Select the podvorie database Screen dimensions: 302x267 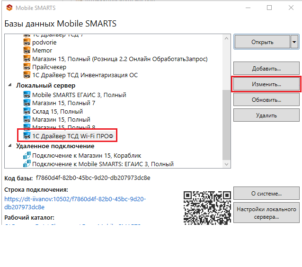click(44, 43)
